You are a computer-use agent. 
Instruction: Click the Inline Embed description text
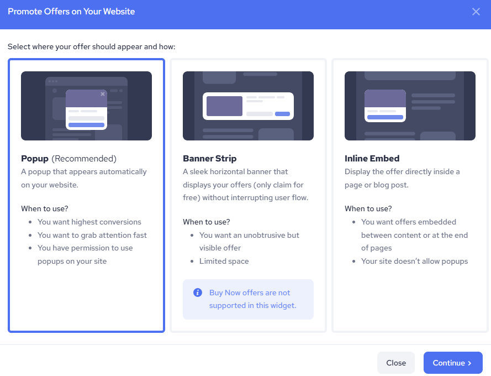click(x=402, y=178)
